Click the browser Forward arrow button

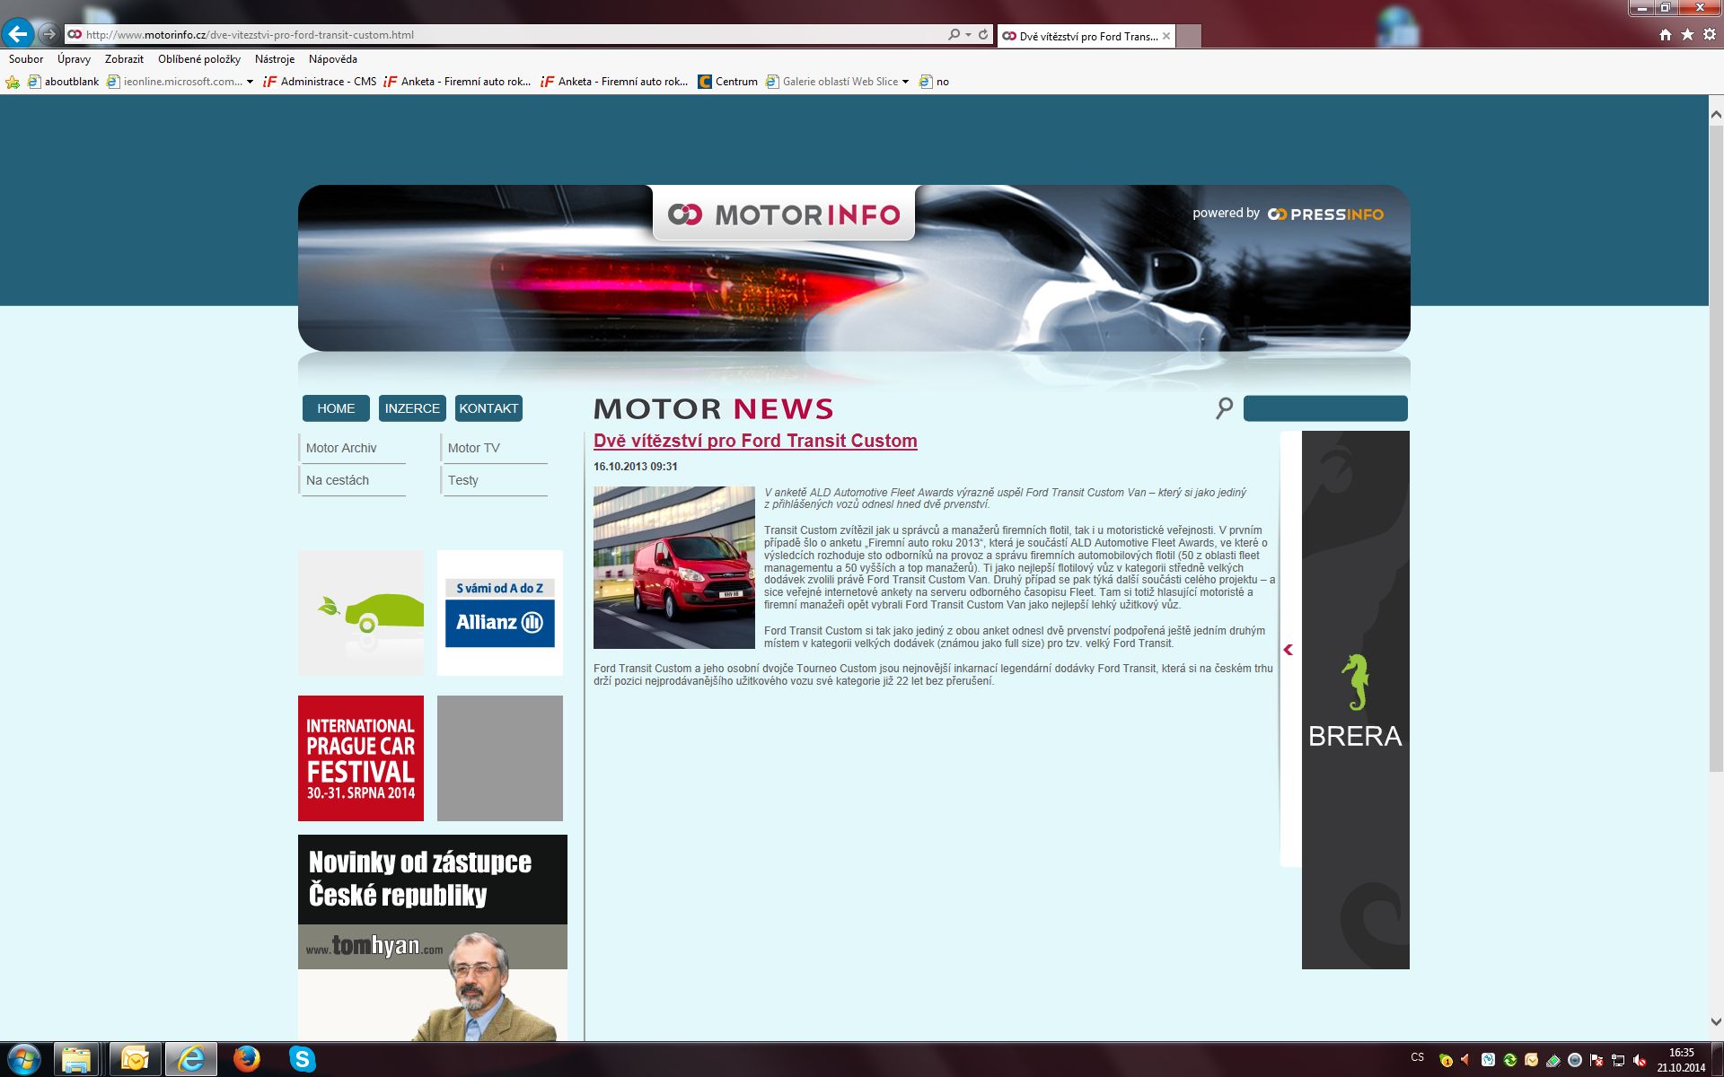pyautogui.click(x=48, y=34)
